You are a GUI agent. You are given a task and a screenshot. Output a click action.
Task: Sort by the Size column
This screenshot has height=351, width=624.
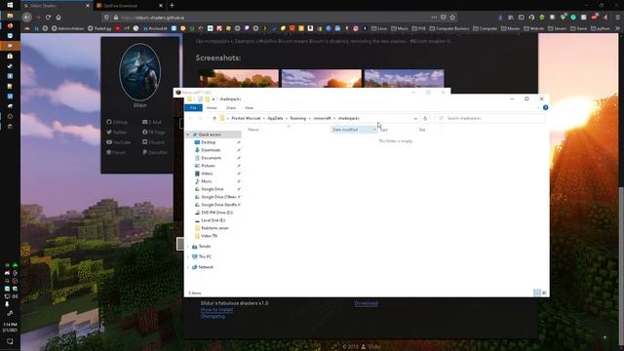point(422,130)
